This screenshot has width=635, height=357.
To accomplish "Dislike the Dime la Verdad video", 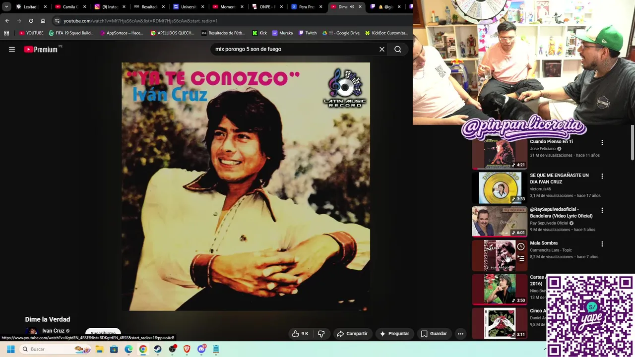I will 321,334.
